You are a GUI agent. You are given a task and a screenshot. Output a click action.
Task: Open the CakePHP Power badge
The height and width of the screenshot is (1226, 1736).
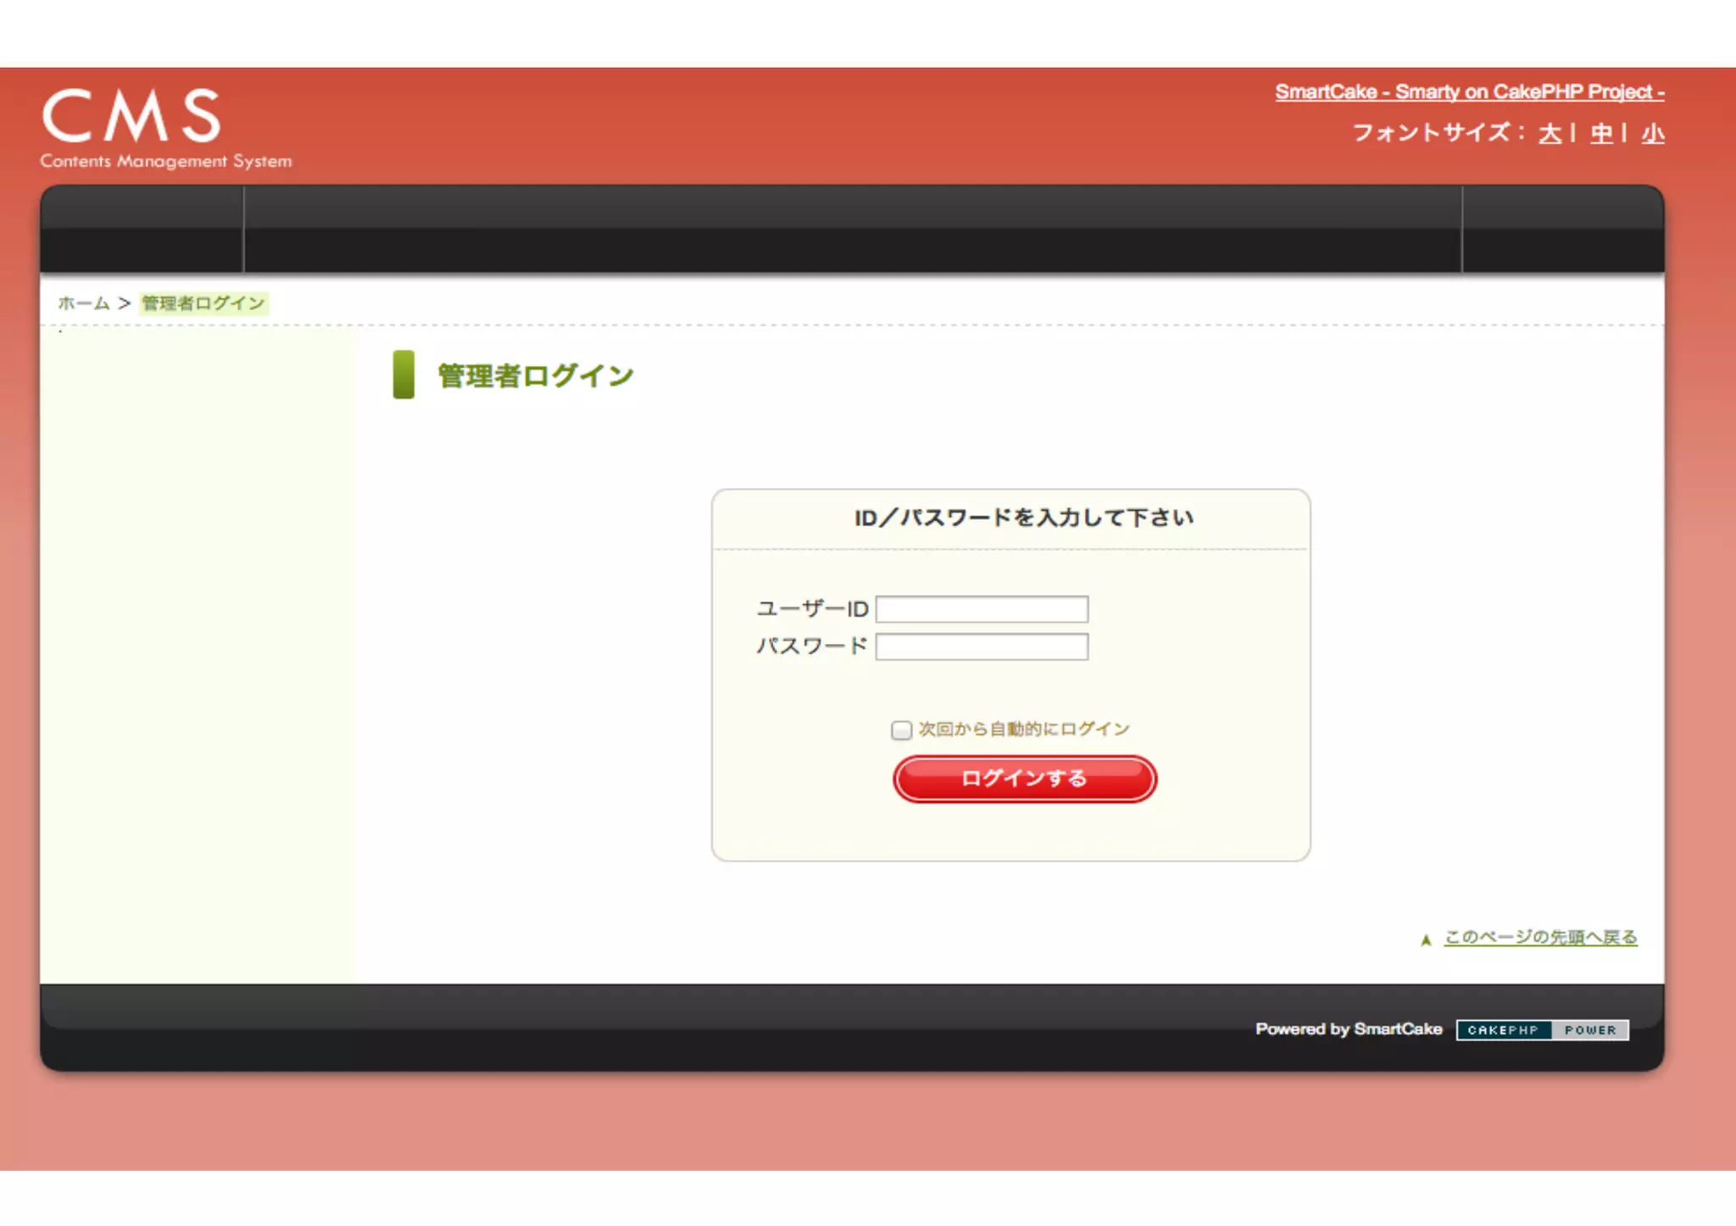tap(1542, 1030)
